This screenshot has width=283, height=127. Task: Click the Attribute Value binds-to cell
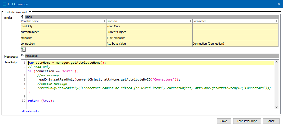[149, 44]
